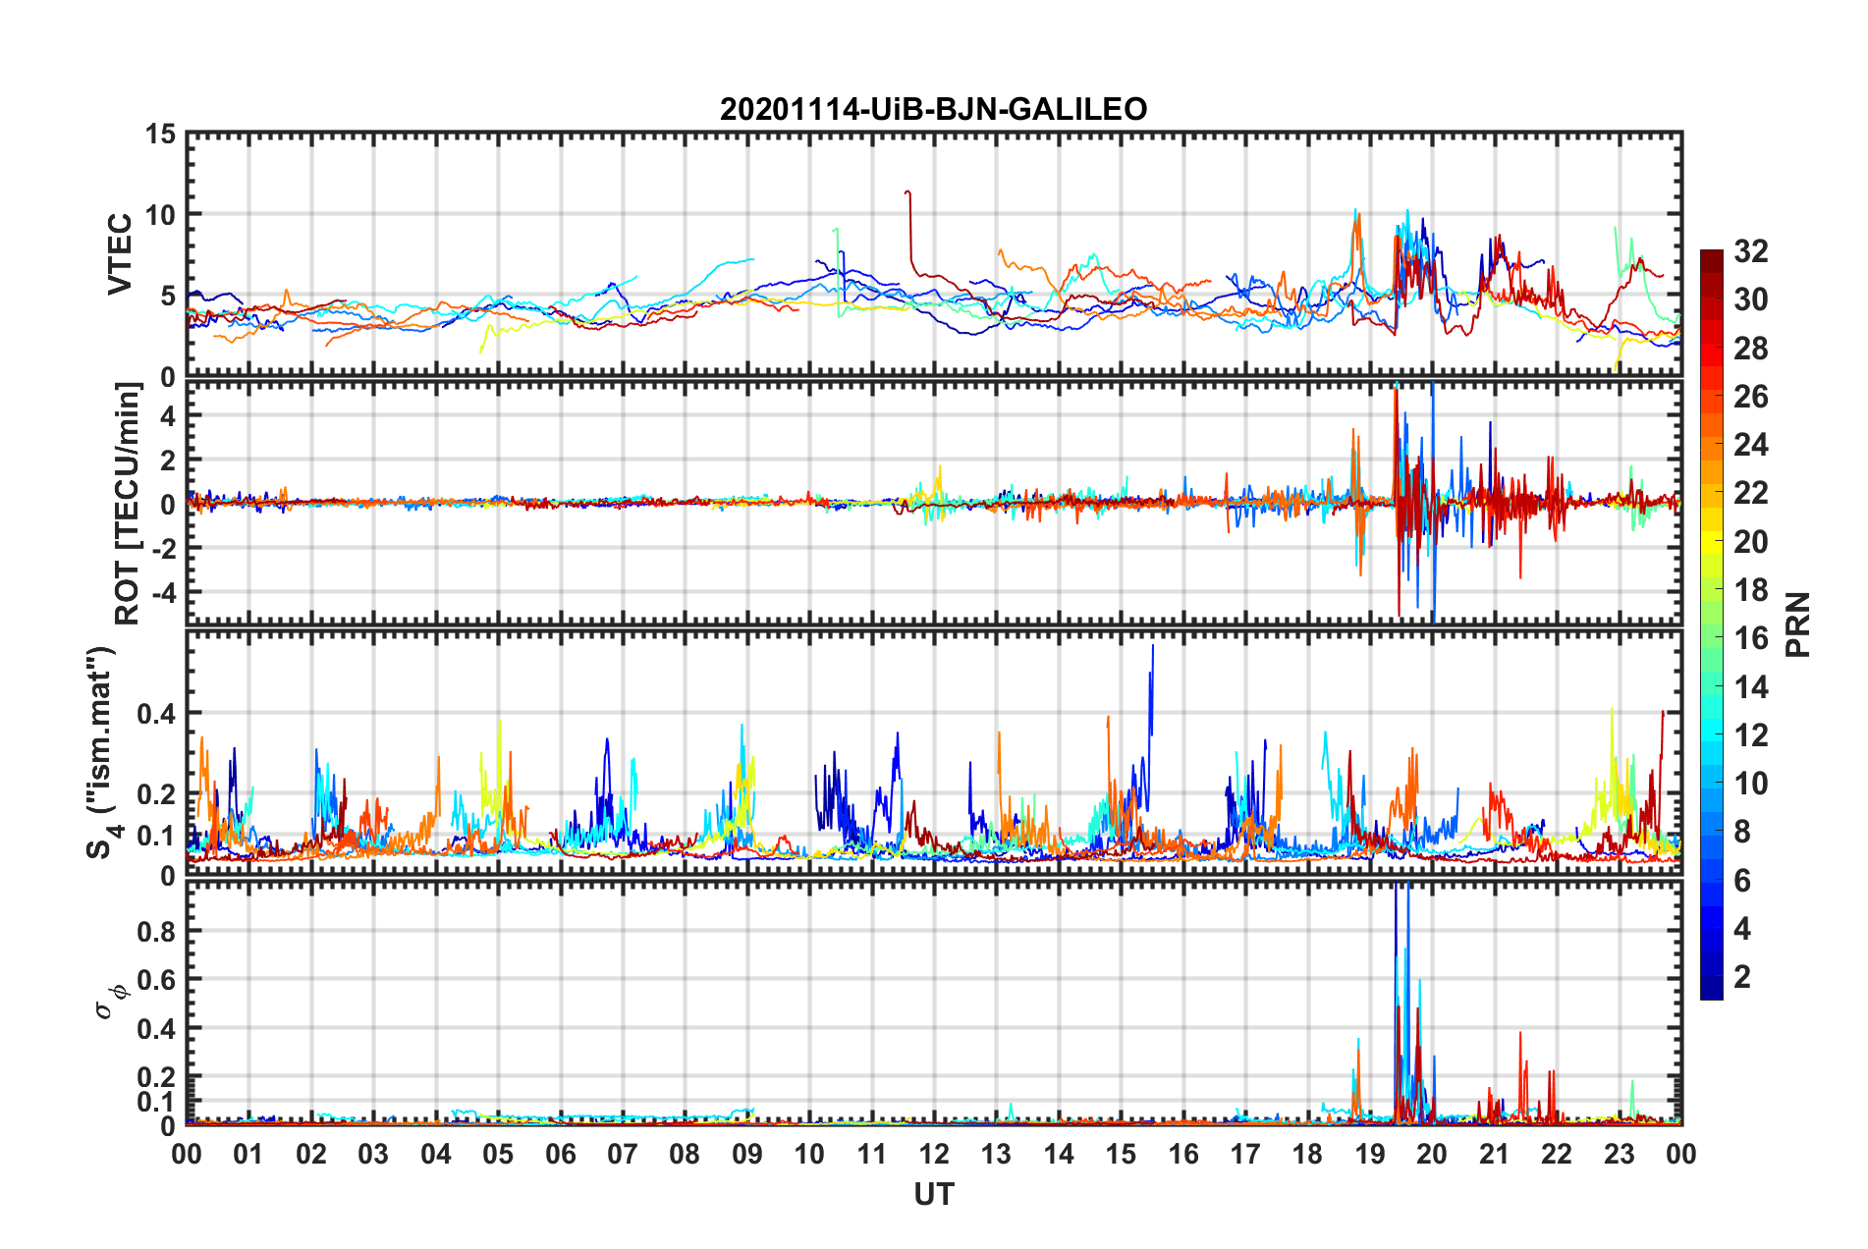The width and height of the screenshot is (1868, 1249).
Task: Click the dark blue bottom of the PRN colorbar
Action: pyautogui.click(x=1712, y=990)
